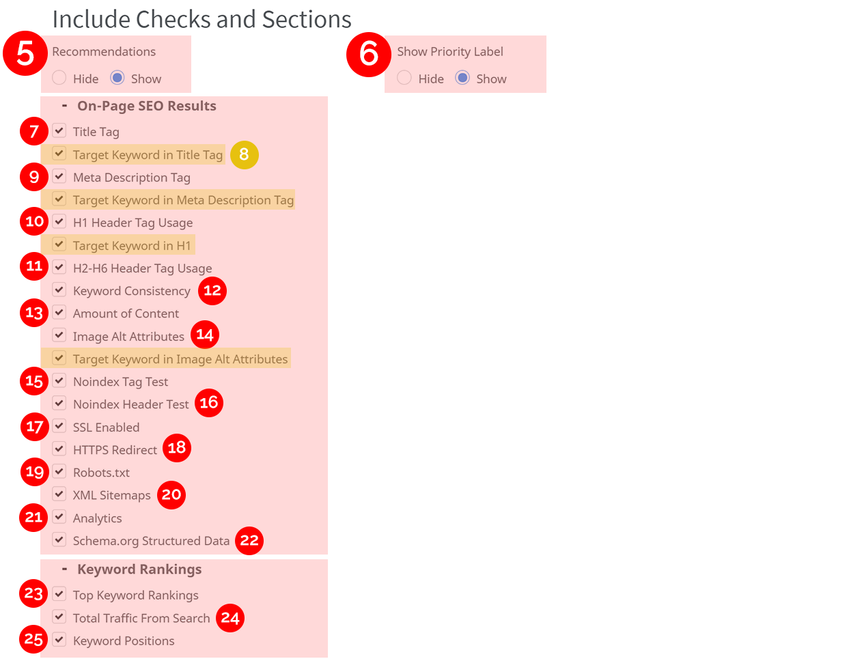The height and width of the screenshot is (659, 847).
Task: Toggle H1 Header Tag Usage checkbox
Action: point(59,221)
